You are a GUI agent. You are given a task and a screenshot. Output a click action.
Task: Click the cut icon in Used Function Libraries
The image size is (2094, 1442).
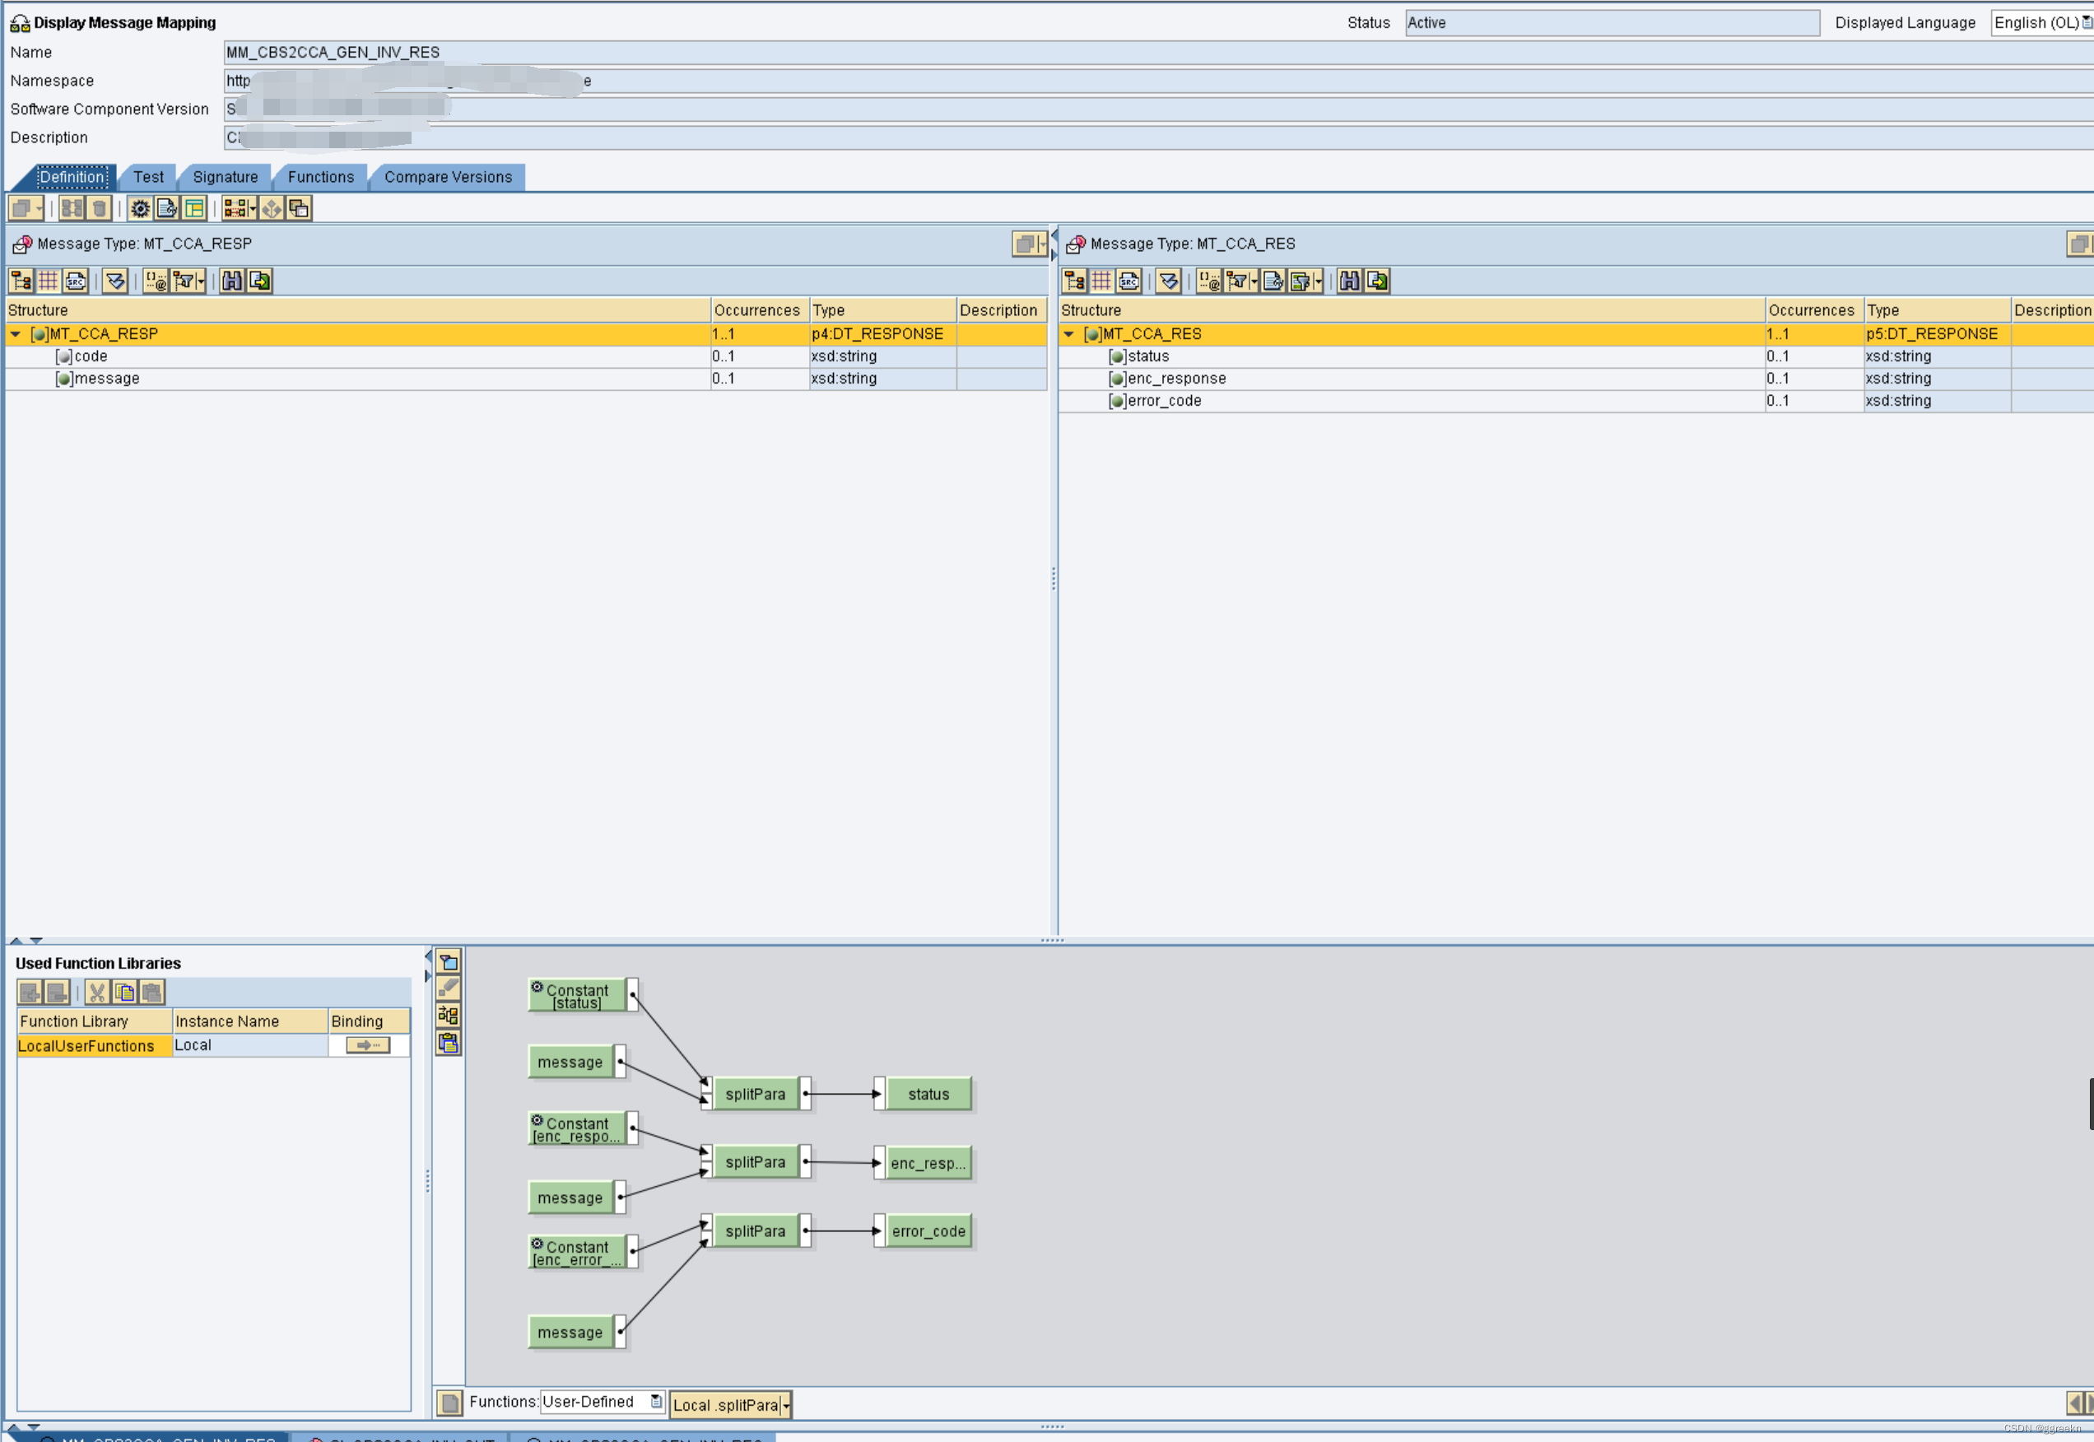98,993
